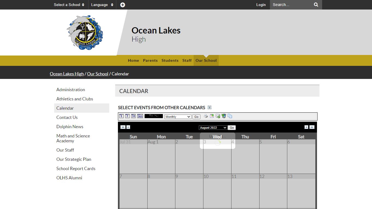Screen dimensions: 372x209
Task: Open OLHS Alumni in sidebar
Action: pyautogui.click(x=82, y=178)
